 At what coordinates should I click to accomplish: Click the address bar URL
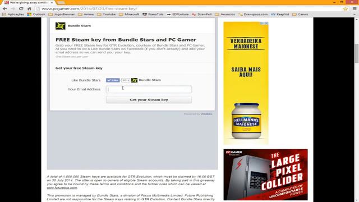(x=89, y=9)
